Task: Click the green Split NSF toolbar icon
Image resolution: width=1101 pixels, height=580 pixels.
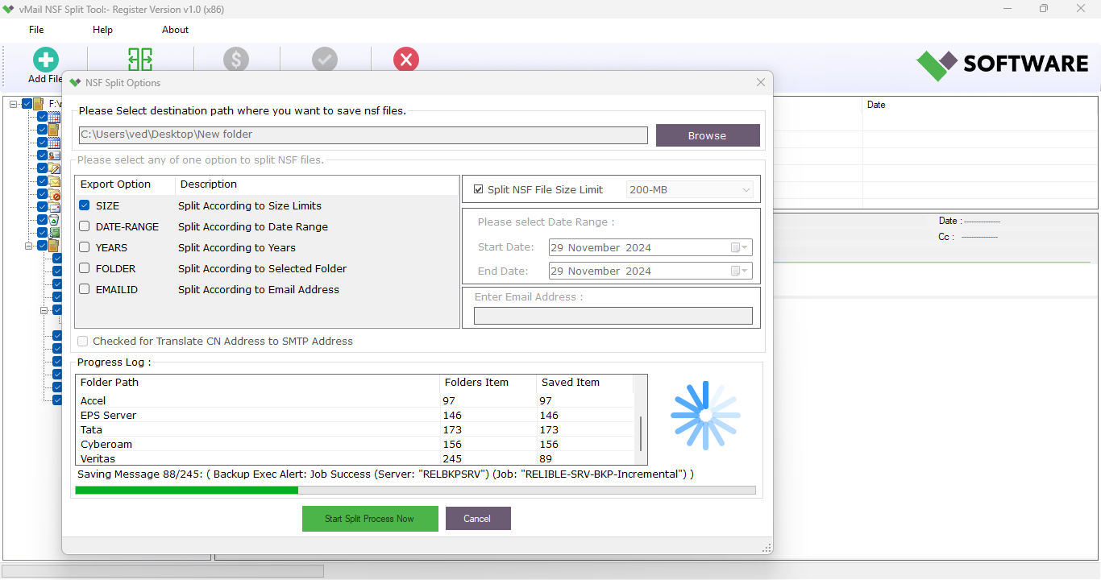Action: [x=140, y=60]
